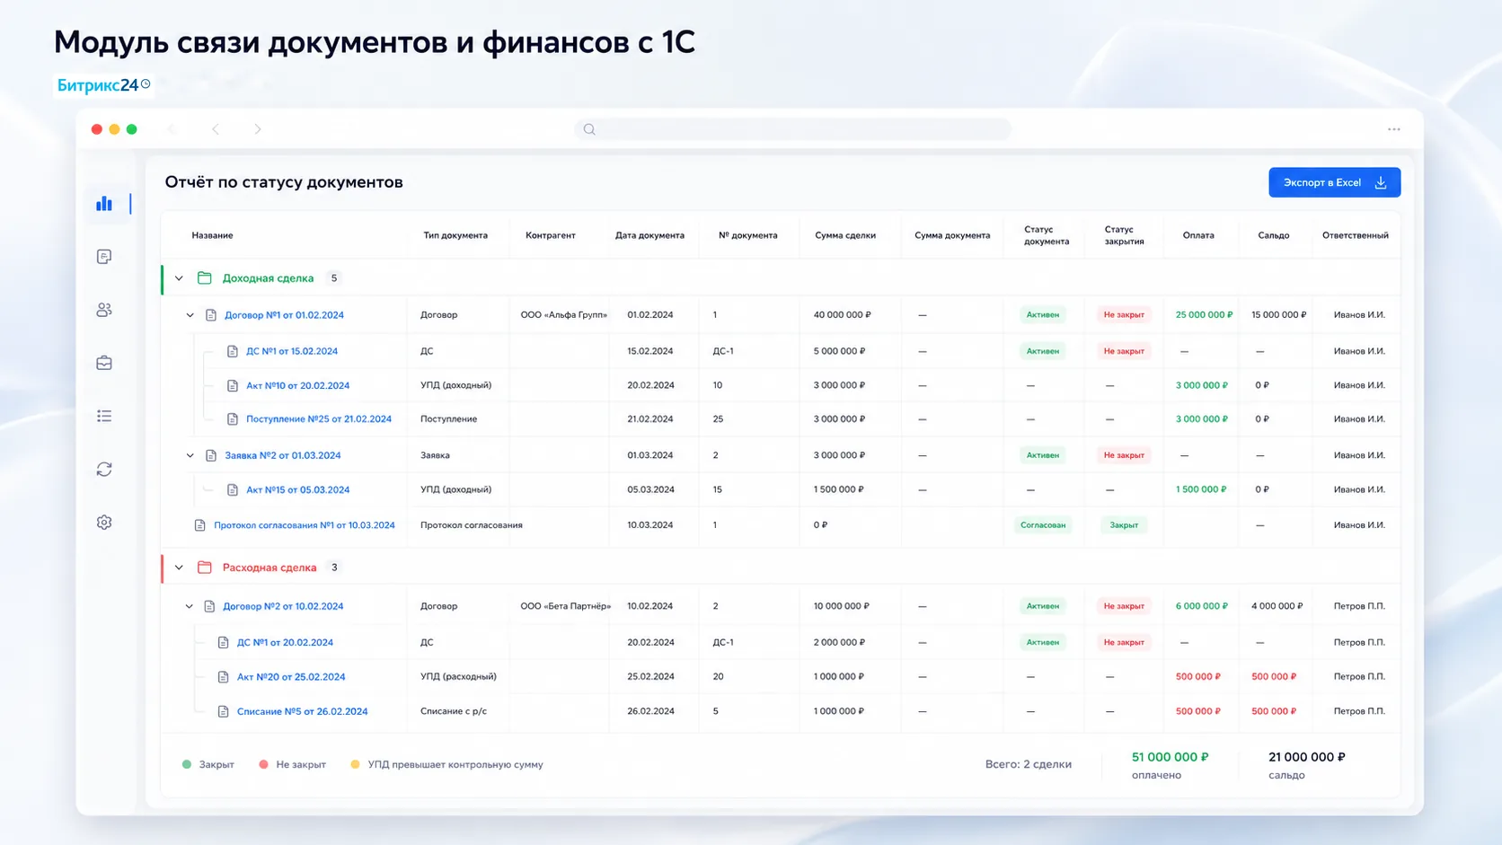
Task: Click the Сумма сделки column header
Action: (845, 235)
